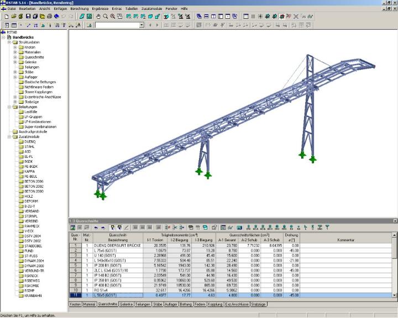
Task: Close the Querschnitte table panel
Action: (x=395, y=221)
